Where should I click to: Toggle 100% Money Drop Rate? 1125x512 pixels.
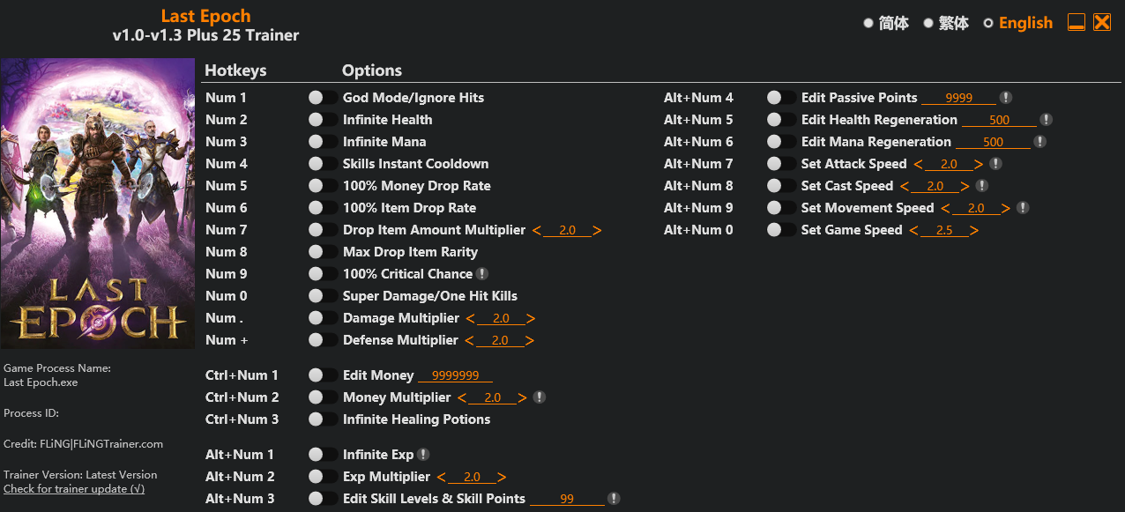pos(323,186)
